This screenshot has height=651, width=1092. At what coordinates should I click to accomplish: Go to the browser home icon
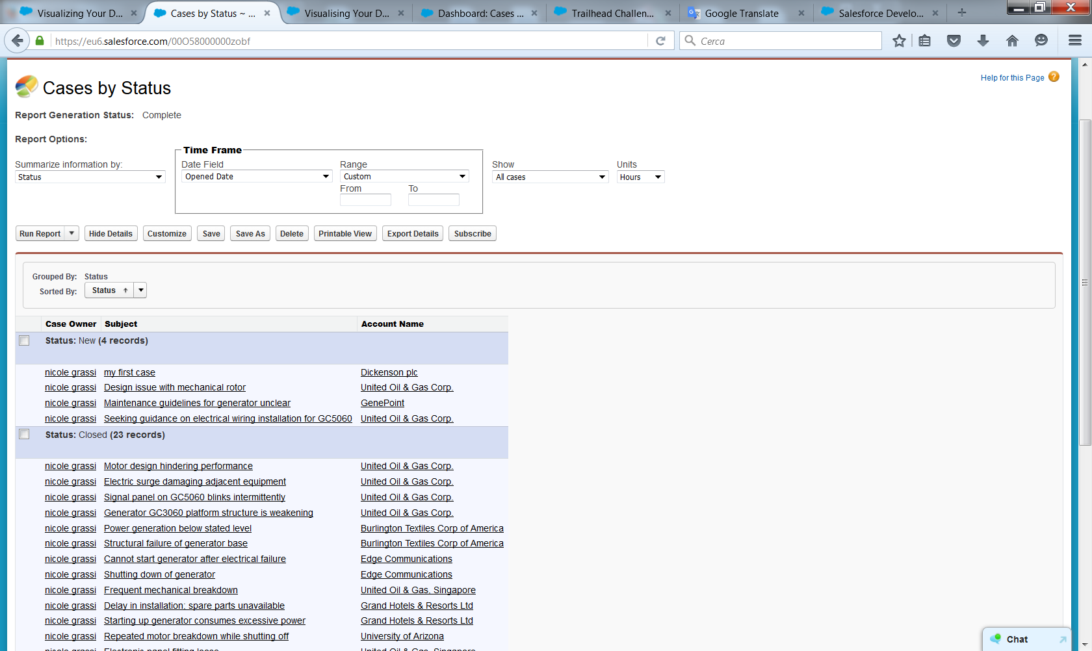tap(1012, 41)
